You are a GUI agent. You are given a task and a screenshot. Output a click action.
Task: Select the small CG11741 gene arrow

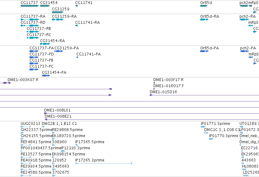point(76,6)
